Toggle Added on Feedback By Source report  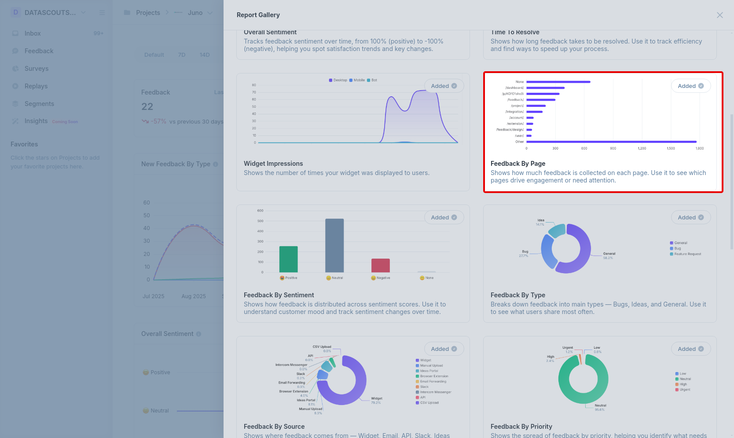pos(444,349)
